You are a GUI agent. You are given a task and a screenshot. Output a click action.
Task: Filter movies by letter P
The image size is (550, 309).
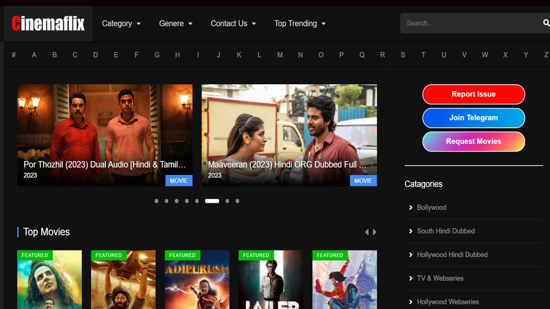(341, 55)
